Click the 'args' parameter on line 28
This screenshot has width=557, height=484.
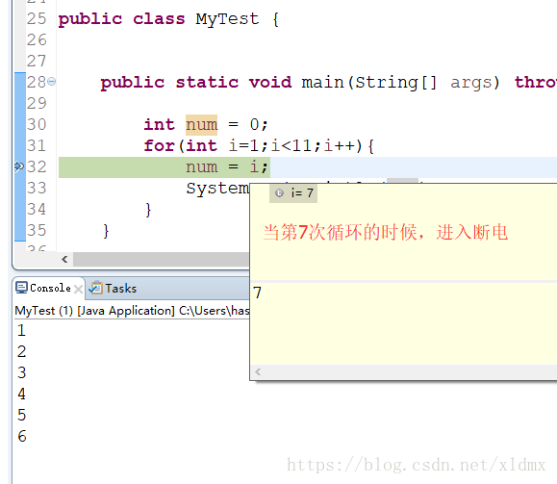pos(471,83)
